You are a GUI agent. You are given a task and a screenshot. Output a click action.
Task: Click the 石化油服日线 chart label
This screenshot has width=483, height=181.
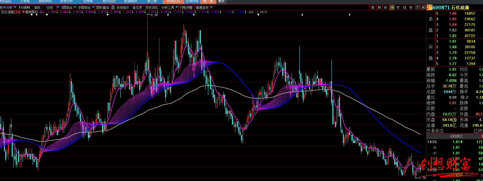(11, 12)
